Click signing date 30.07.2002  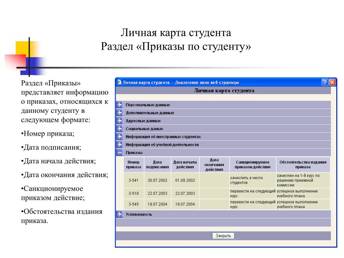[157, 180]
